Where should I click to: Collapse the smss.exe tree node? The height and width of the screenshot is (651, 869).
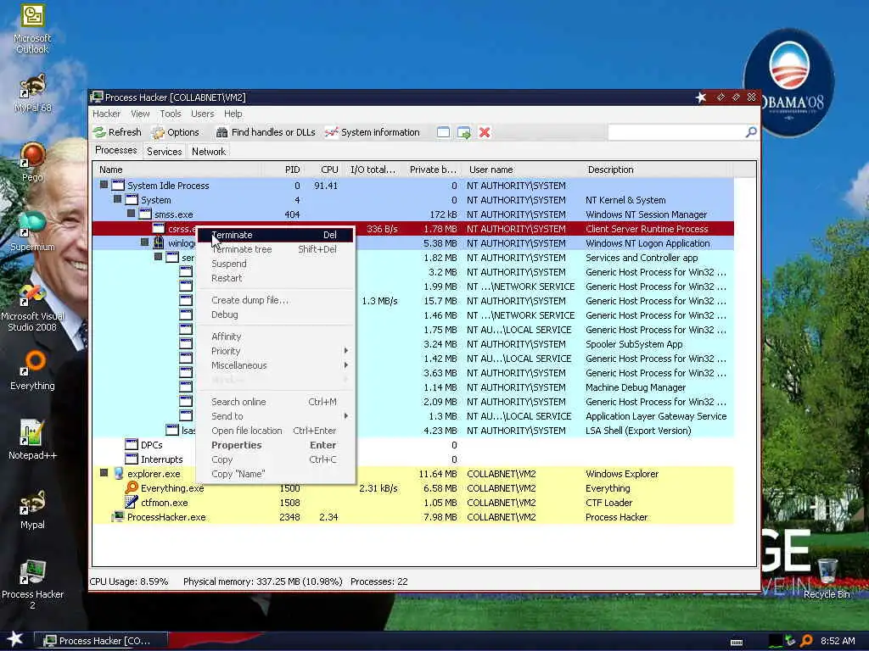pyautogui.click(x=131, y=214)
